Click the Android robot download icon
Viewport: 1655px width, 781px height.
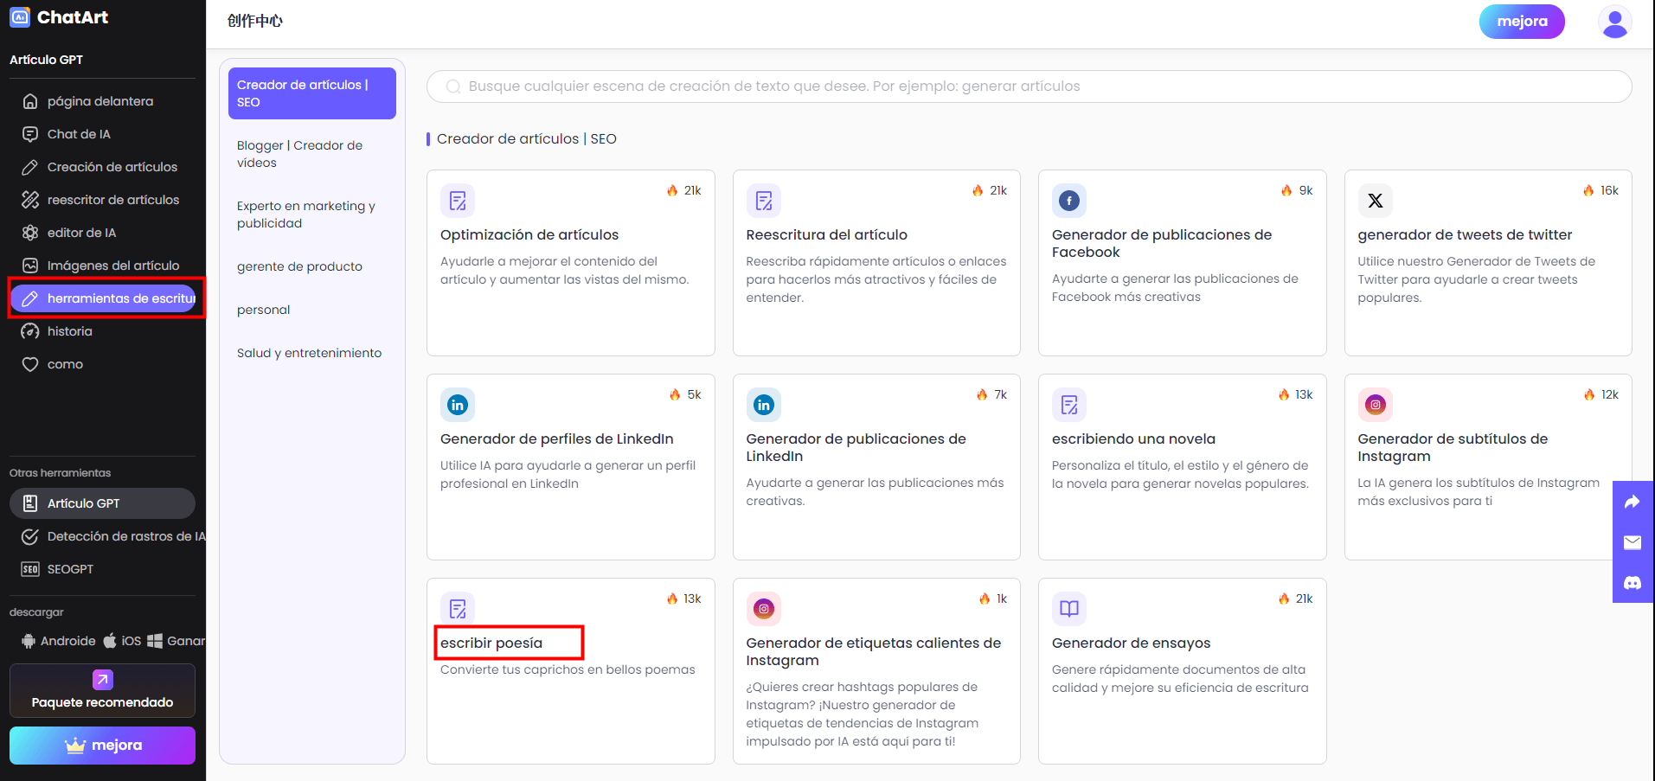pos(29,641)
